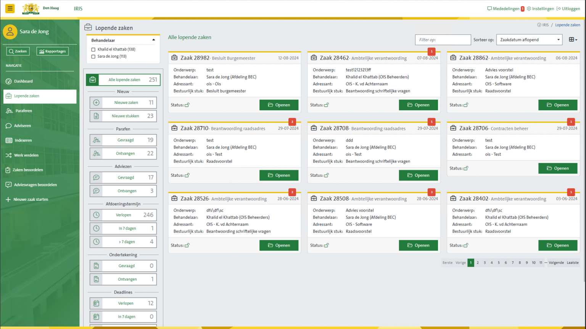Collapse the Behandelaar filter panel
The height and width of the screenshot is (329, 586).
tap(154, 40)
